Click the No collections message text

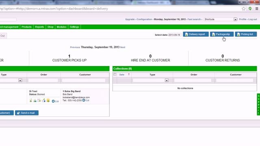click(185, 88)
